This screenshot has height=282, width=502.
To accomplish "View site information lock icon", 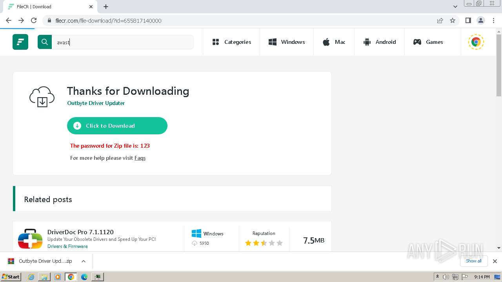I will coord(49,20).
